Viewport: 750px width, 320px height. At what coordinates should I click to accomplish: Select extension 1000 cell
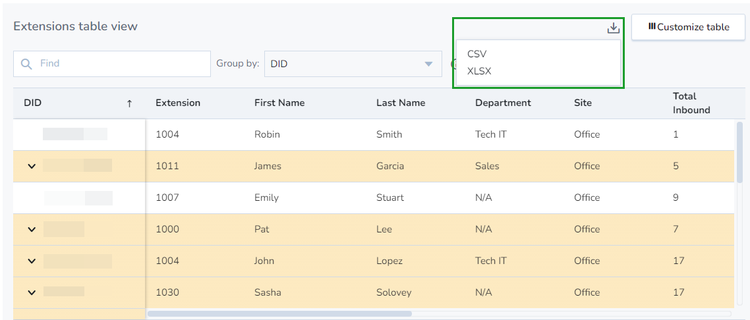(x=167, y=229)
